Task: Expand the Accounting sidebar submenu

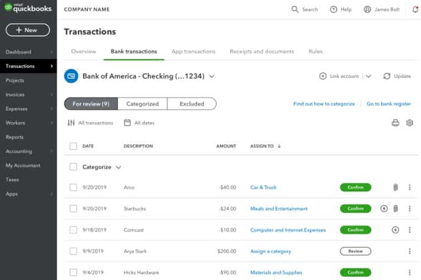Action: pyautogui.click(x=52, y=151)
